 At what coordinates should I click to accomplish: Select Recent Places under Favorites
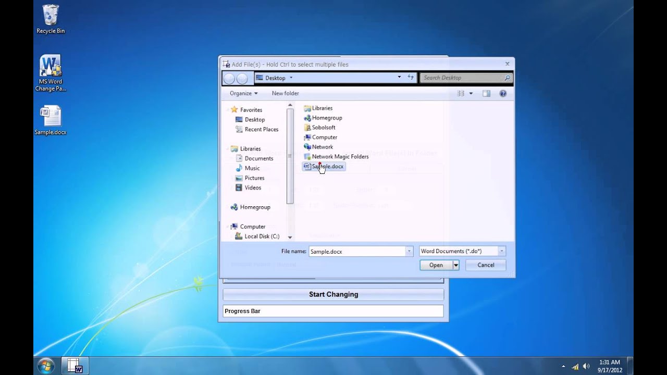(x=256, y=130)
